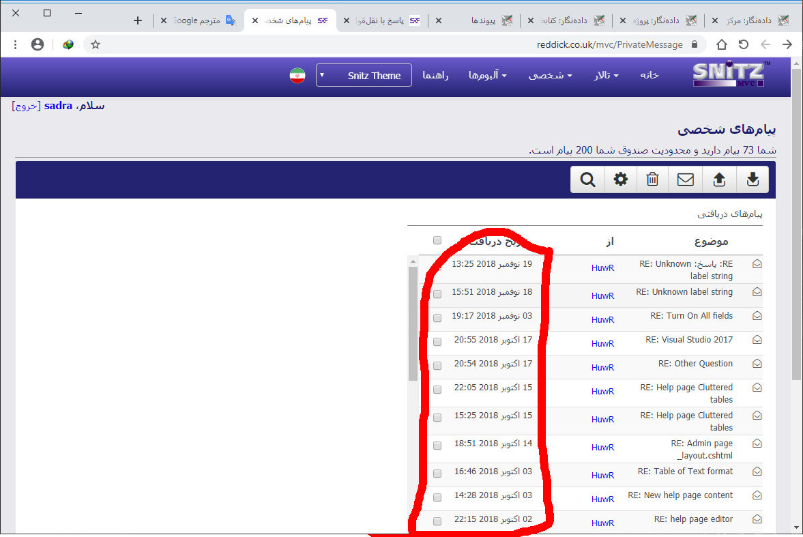The image size is (803, 537).
Task: Check the box for 18 نوفمبر 2018 message
Action: (437, 294)
